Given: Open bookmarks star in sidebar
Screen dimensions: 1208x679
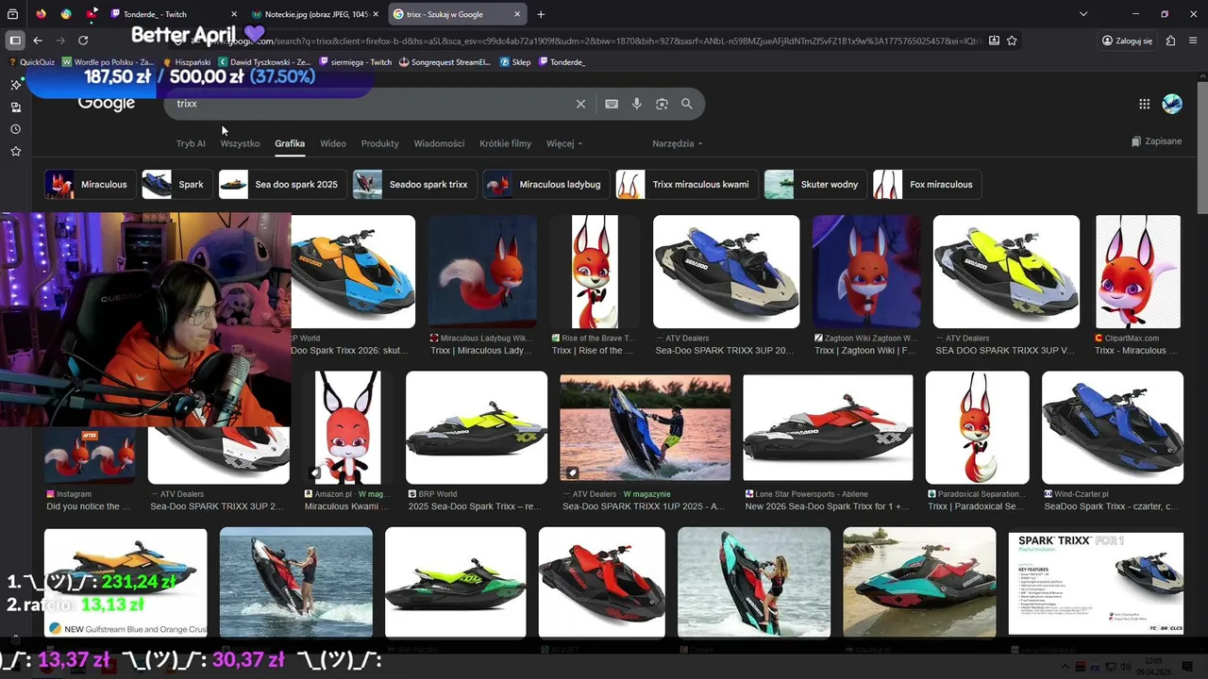Looking at the screenshot, I should pos(15,151).
